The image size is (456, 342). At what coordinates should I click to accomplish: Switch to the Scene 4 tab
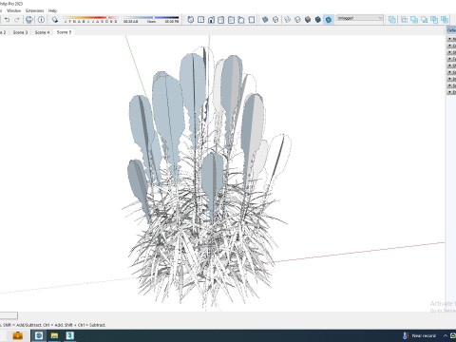click(42, 32)
